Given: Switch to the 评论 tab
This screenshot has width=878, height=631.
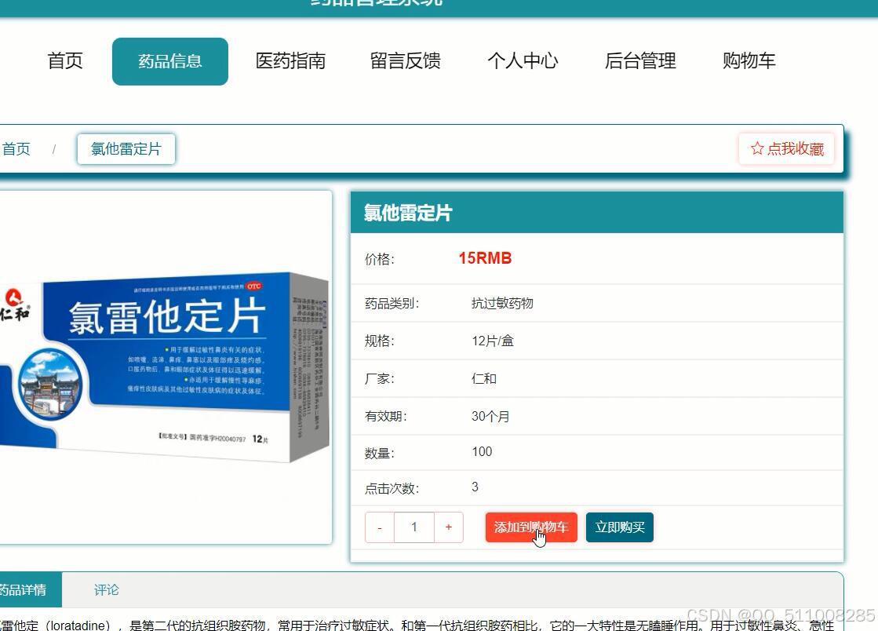Looking at the screenshot, I should (x=107, y=590).
